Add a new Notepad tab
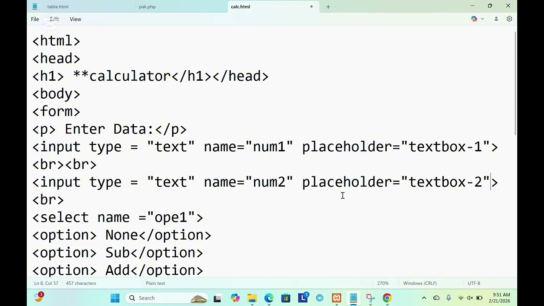544x306 pixels. (328, 7)
